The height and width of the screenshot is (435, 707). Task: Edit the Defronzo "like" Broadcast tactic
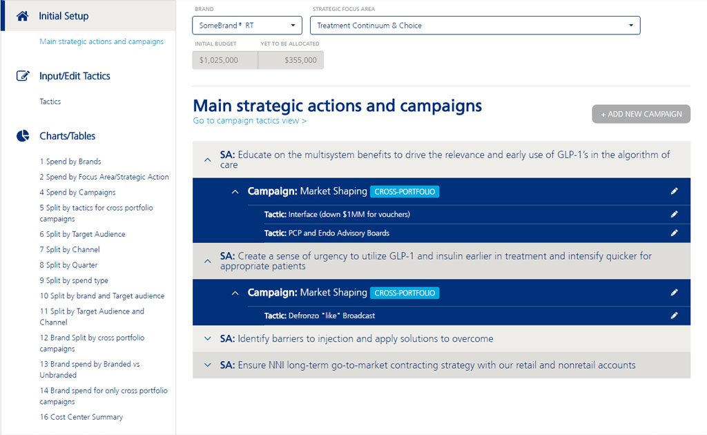(675, 316)
